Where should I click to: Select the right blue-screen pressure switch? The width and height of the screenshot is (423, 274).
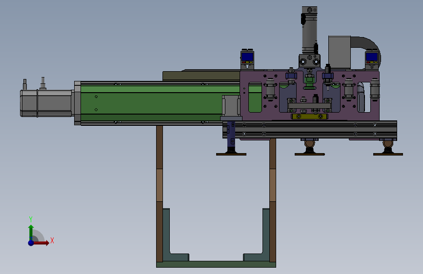click(372, 59)
